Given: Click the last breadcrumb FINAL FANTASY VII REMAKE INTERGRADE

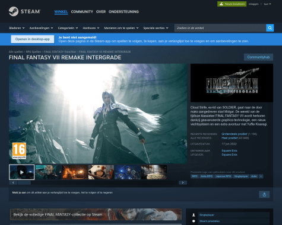Looking at the screenshot, I should [x=104, y=52].
